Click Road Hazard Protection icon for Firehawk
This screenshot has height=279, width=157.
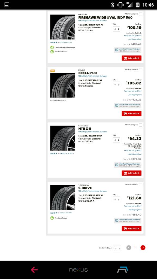click(117, 50)
